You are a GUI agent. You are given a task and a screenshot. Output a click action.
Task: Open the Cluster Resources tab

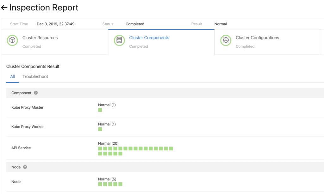coord(40,38)
